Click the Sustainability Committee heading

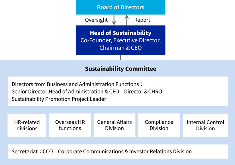[121, 69]
